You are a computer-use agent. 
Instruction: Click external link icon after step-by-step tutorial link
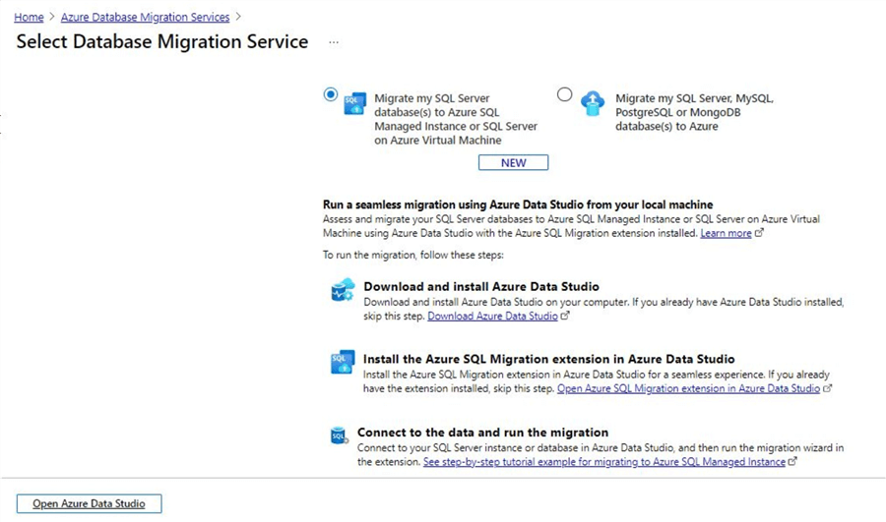click(x=792, y=461)
